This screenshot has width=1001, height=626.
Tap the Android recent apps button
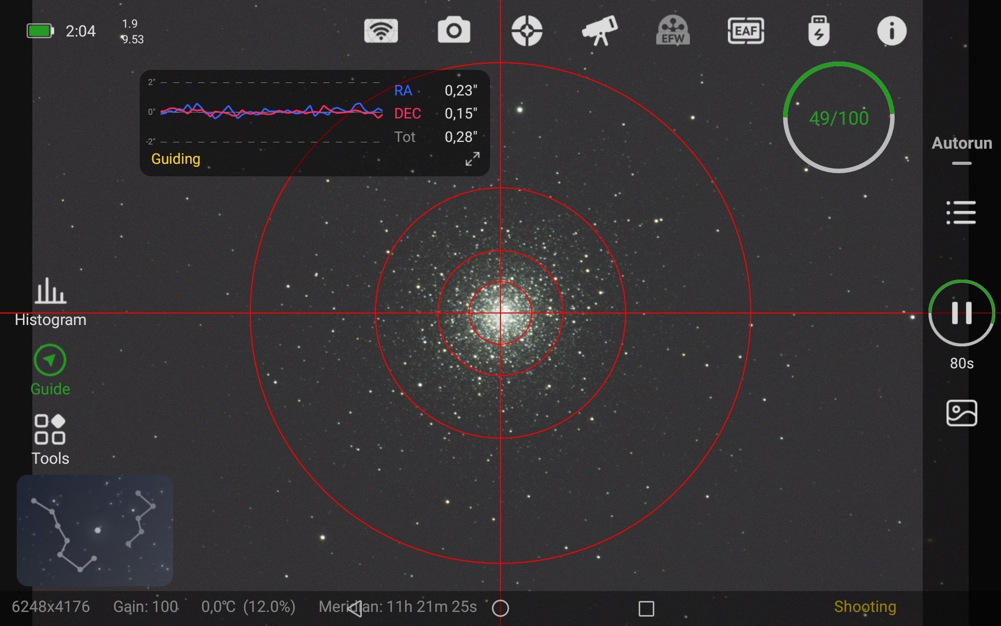(x=646, y=609)
